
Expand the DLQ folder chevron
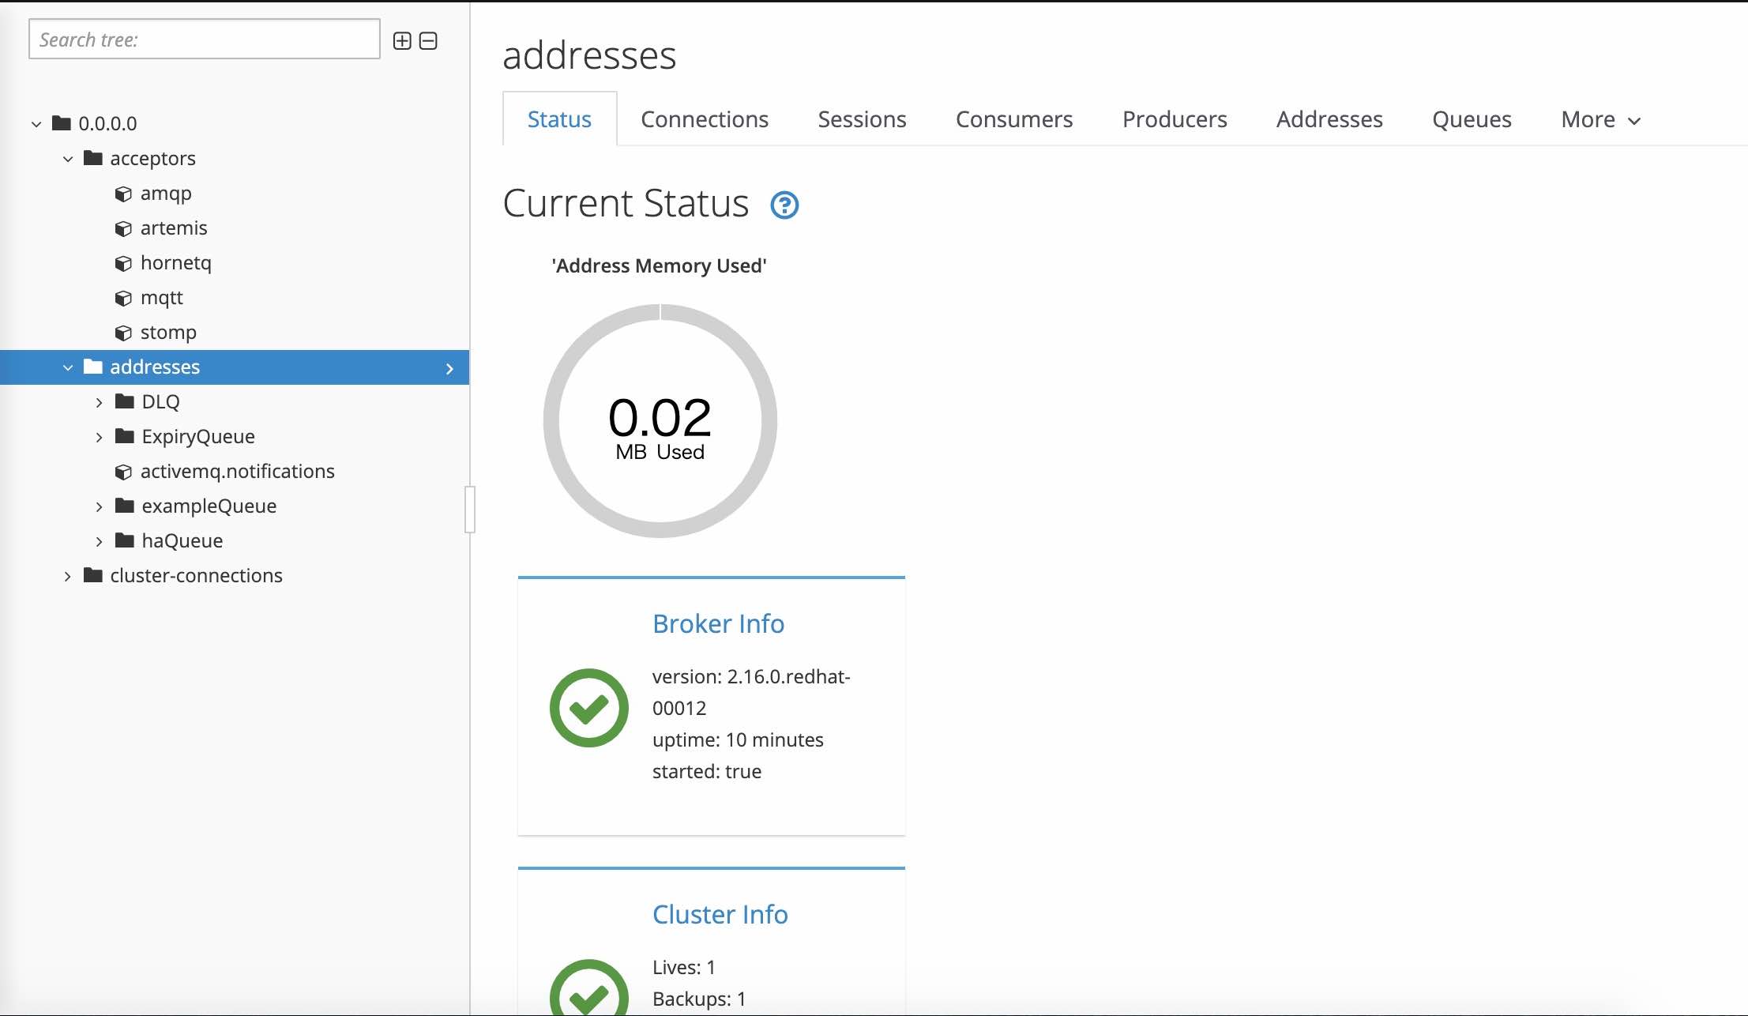(99, 403)
